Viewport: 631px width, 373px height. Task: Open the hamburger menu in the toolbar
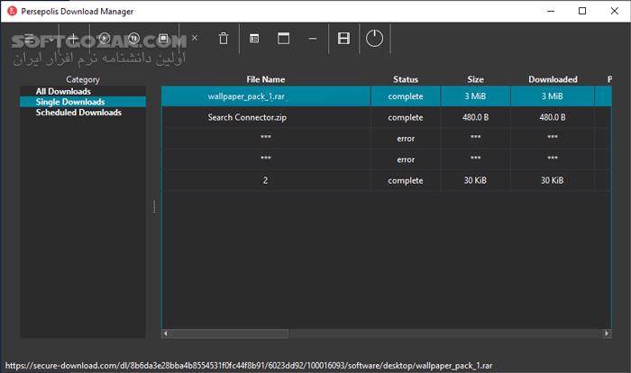30,39
